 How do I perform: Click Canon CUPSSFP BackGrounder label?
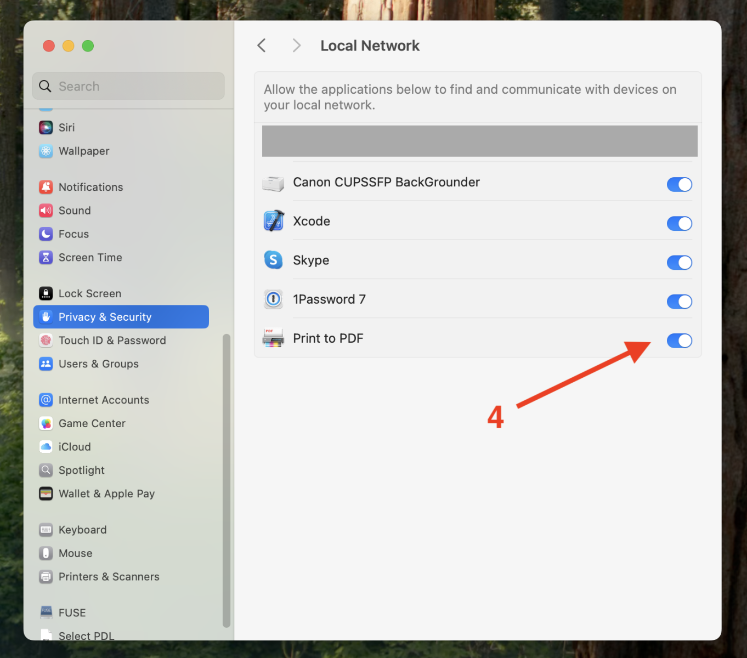[x=386, y=183]
